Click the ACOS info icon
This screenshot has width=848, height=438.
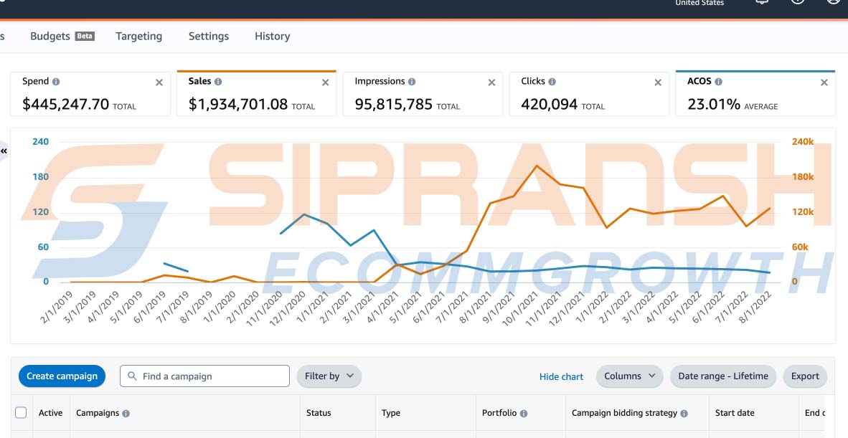tap(718, 82)
